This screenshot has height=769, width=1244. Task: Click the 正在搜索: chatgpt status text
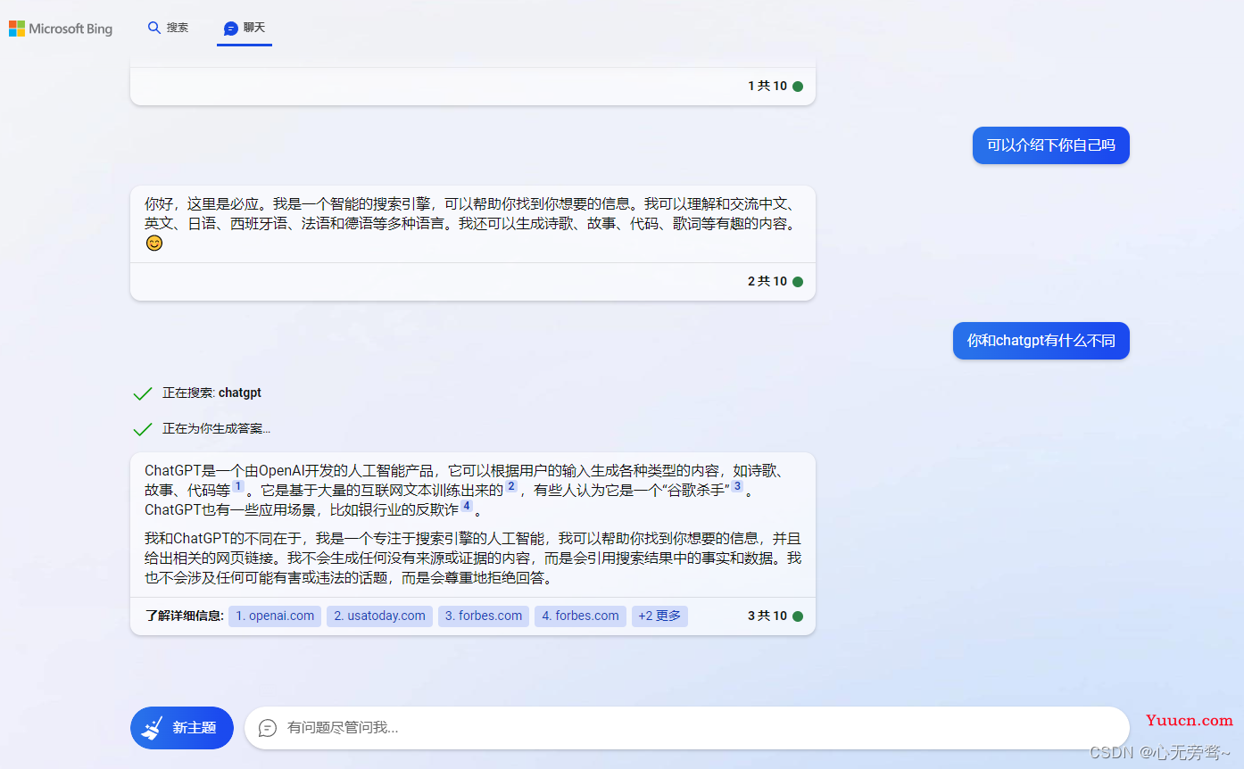pyautogui.click(x=211, y=393)
